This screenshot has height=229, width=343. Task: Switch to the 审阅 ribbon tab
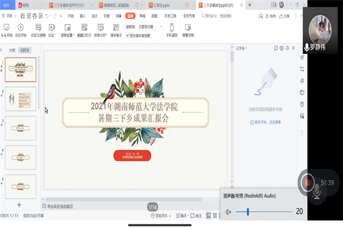point(142,16)
